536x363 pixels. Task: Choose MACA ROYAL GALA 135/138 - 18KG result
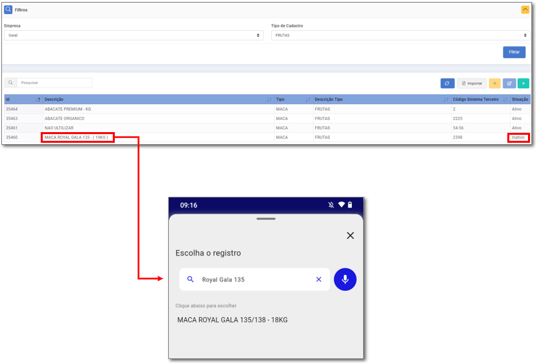(232, 320)
